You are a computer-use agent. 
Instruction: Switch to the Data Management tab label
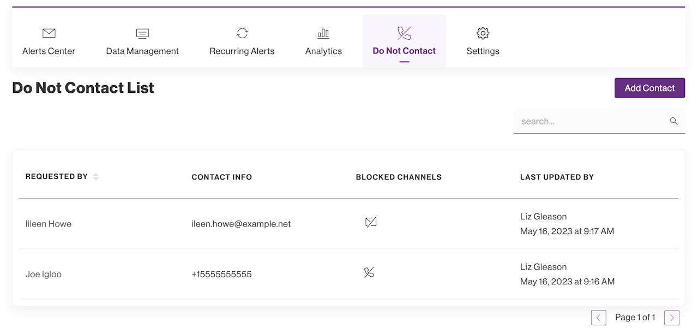click(142, 51)
